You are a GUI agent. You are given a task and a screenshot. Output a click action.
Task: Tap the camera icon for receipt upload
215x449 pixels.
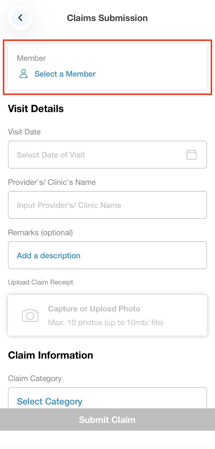[30, 315]
